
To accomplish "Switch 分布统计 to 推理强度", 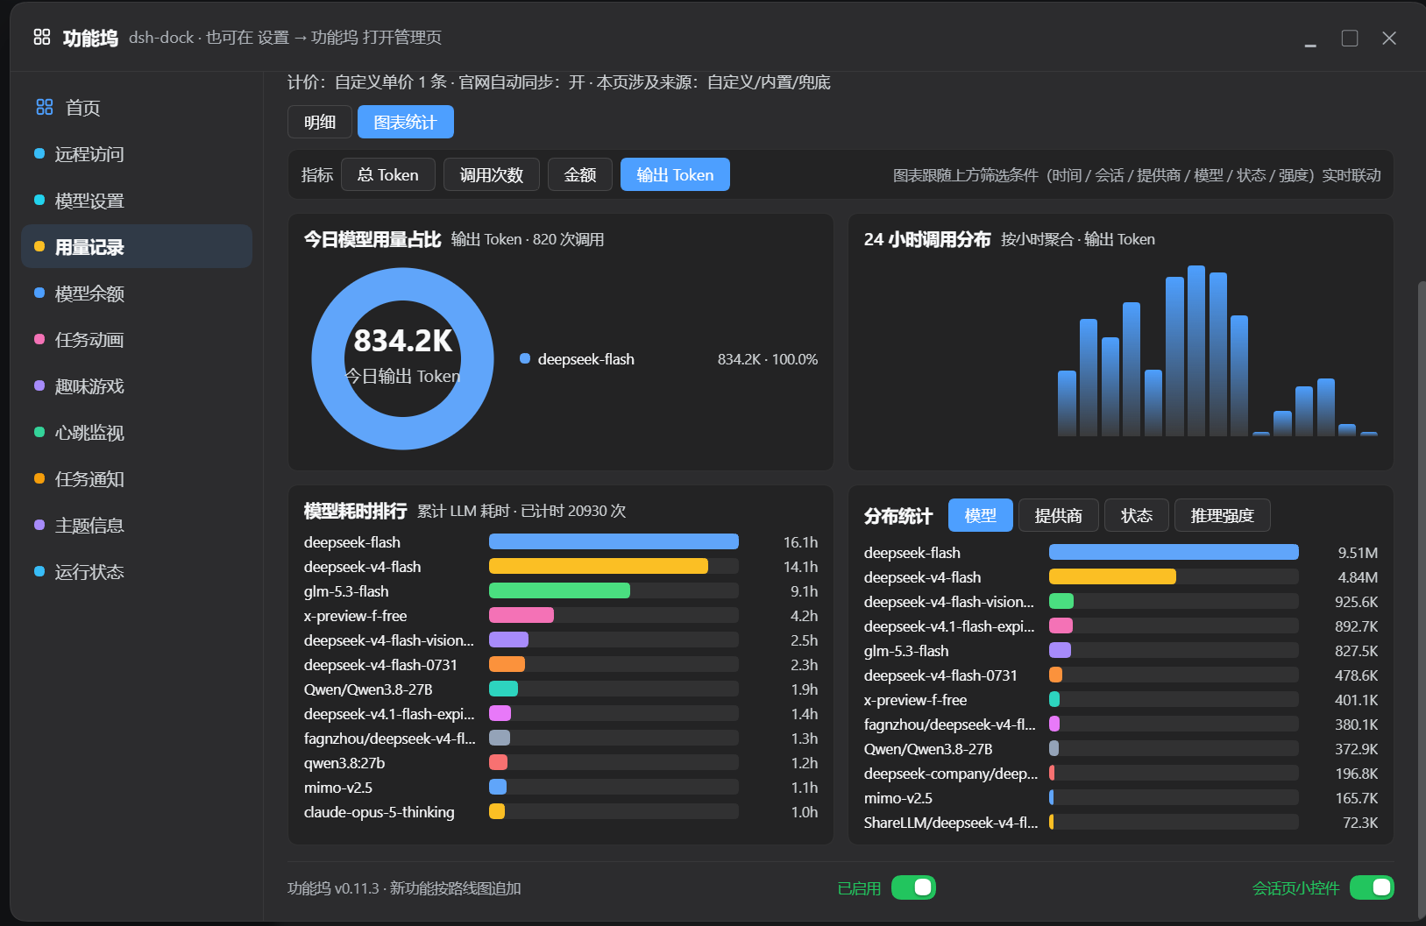I will [1222, 515].
